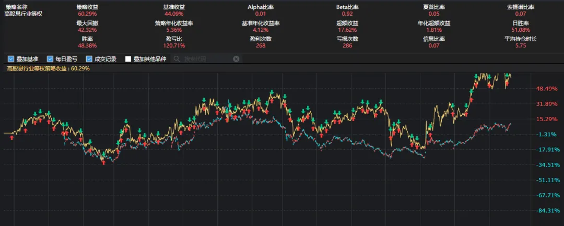Clear search using the round X icon
564x226 pixels.
coord(236,59)
